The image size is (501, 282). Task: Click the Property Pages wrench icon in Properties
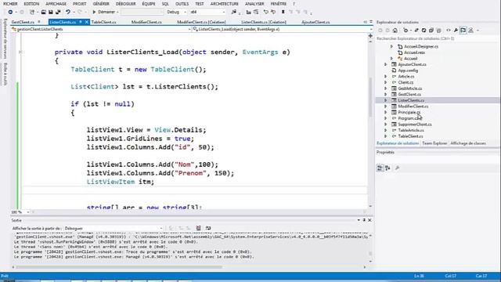[x=397, y=168]
